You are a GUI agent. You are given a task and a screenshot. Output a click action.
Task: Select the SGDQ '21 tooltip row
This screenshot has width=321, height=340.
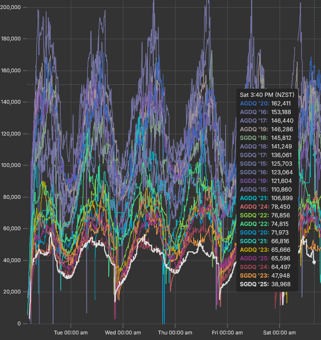coord(264,241)
